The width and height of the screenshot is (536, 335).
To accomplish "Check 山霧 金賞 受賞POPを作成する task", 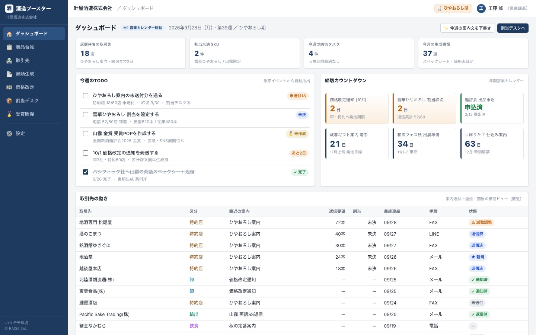I will coord(86,134).
